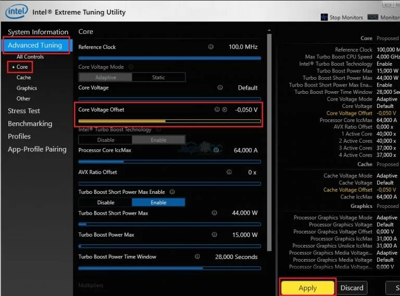Image resolution: width=400 pixels, height=296 pixels.
Task: Open Turbo Boost Short Power Max info icon
Action: pyautogui.click(x=214, y=213)
